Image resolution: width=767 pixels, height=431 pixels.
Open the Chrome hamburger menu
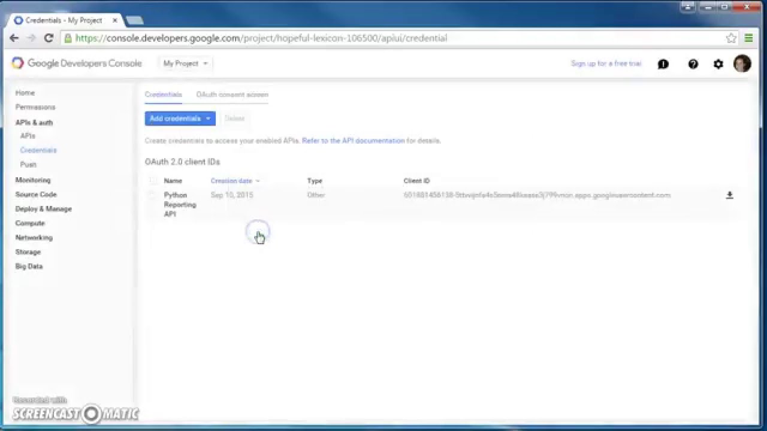[748, 38]
